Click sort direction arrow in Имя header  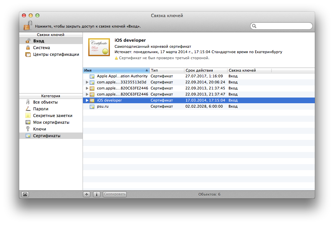point(147,70)
